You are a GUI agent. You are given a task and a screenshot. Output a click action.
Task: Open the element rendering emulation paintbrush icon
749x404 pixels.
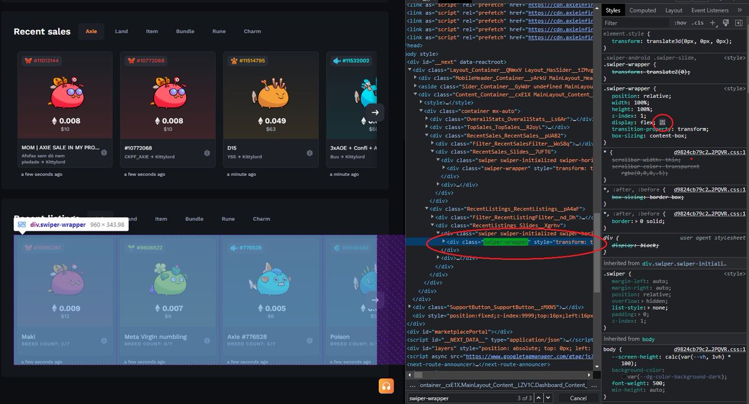point(725,22)
